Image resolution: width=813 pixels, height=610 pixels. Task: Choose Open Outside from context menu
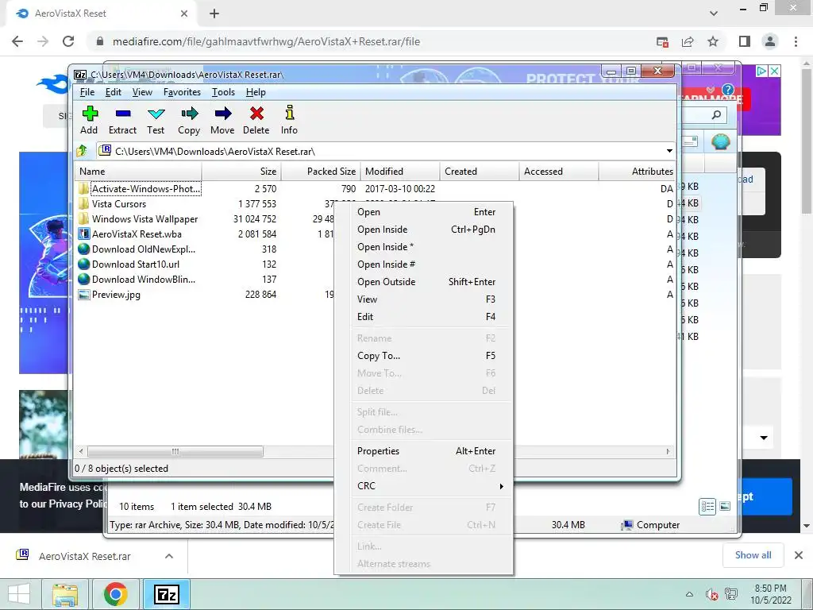click(424, 282)
